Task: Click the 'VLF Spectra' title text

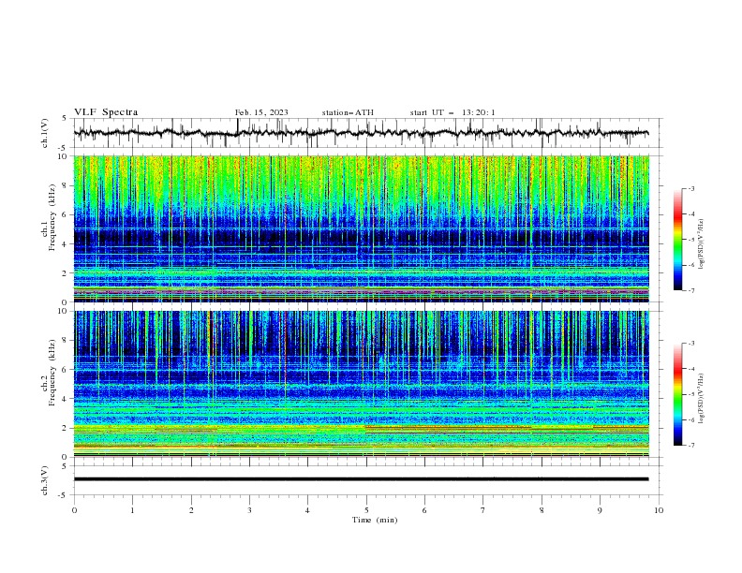Action: pyautogui.click(x=106, y=112)
